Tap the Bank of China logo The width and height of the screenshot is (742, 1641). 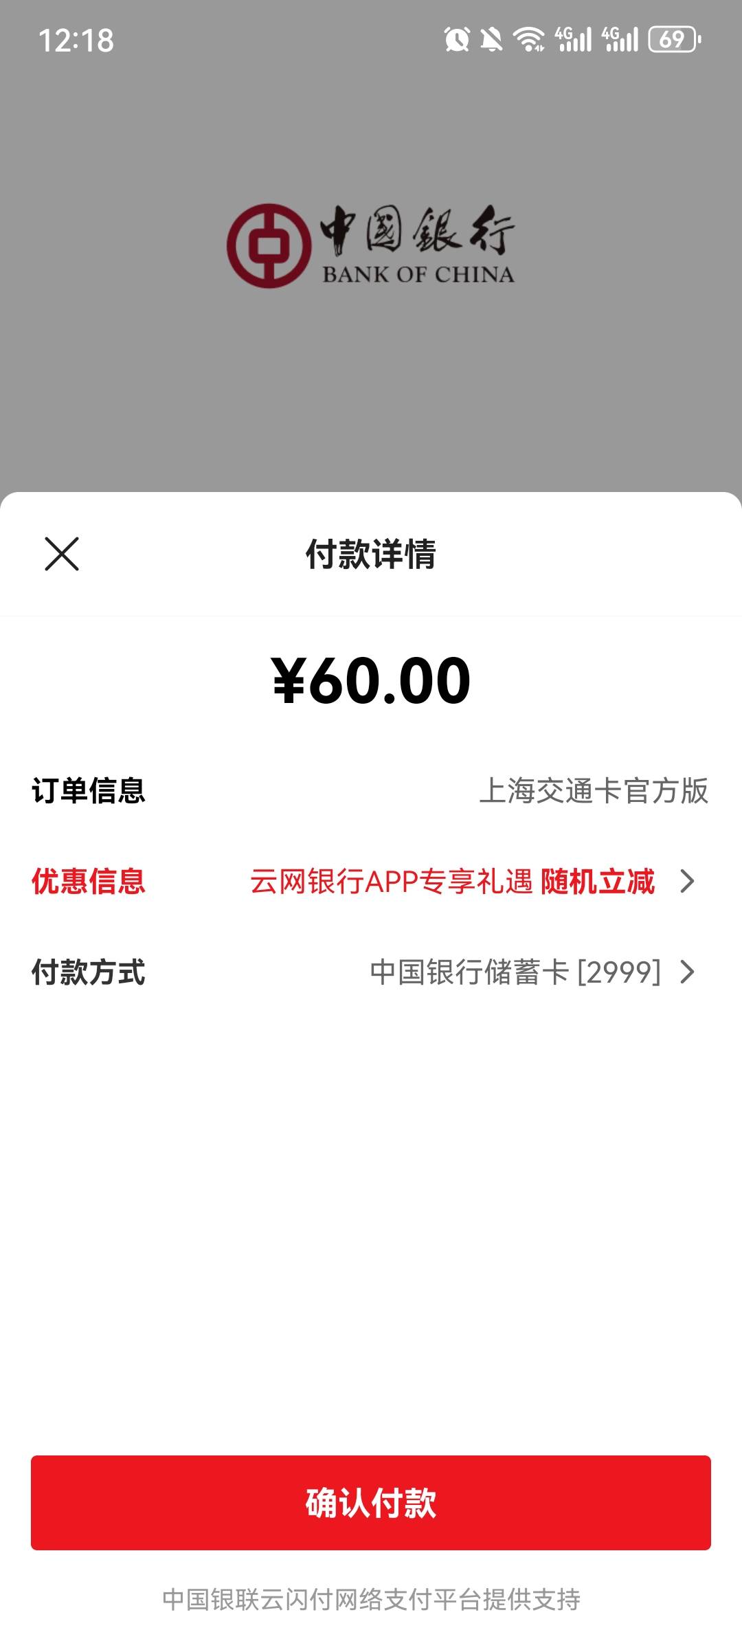tap(371, 246)
